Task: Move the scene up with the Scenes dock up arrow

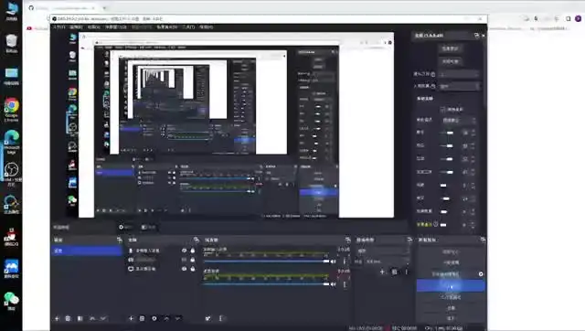Action: tap(91, 318)
